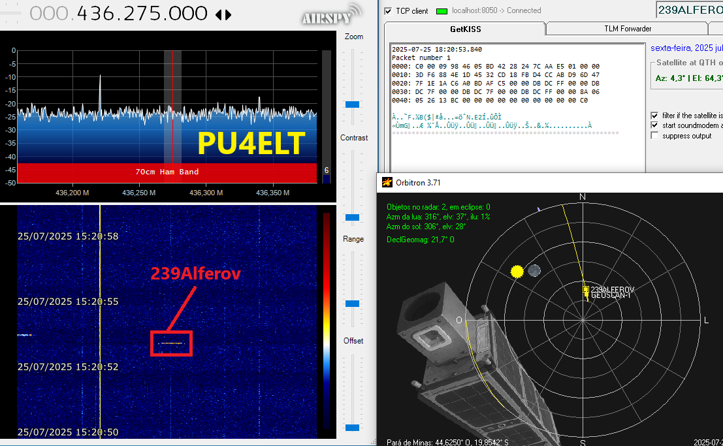
Task: Click the AIRSPY logo icon
Action: point(331,14)
